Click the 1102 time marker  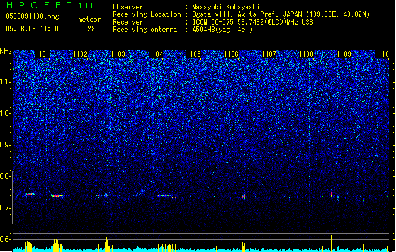coord(81,54)
